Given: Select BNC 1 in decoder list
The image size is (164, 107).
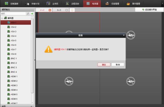Looking at the screenshot, I should coord(14,58).
